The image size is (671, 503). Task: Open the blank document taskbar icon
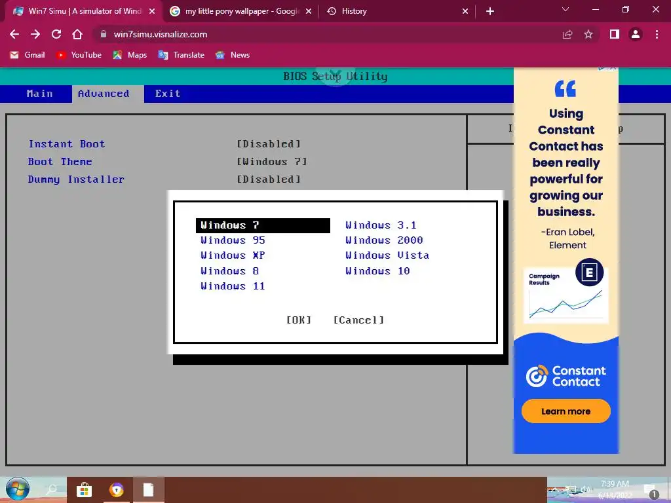coord(149,490)
